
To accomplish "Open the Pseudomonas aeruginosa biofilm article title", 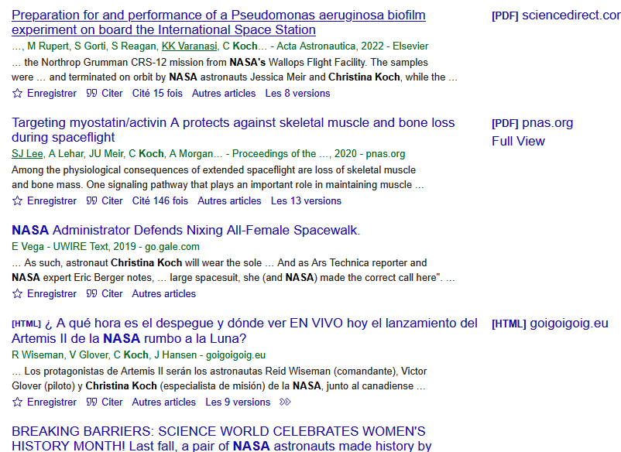I will tap(218, 22).
